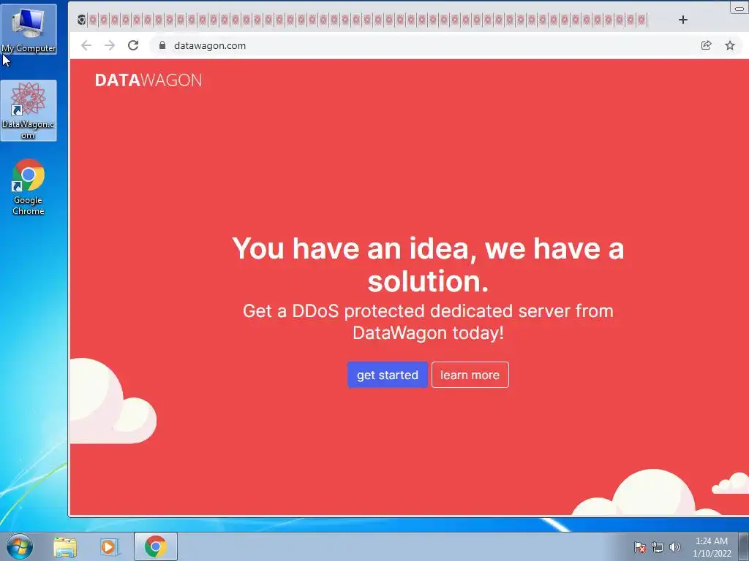View site security lock info
Image resolution: width=749 pixels, height=561 pixels.
point(162,45)
